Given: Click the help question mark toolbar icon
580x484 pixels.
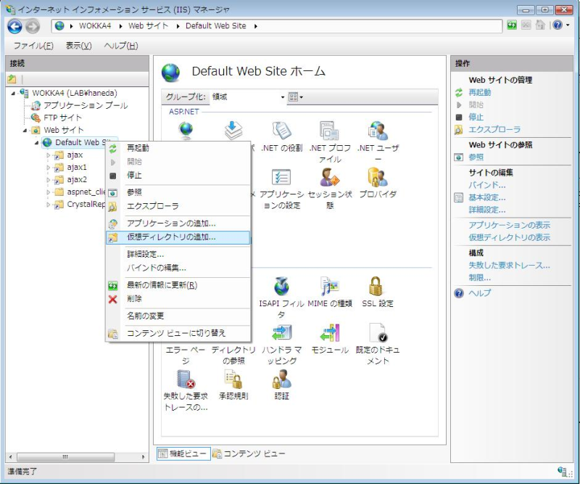Looking at the screenshot, I should [x=558, y=25].
